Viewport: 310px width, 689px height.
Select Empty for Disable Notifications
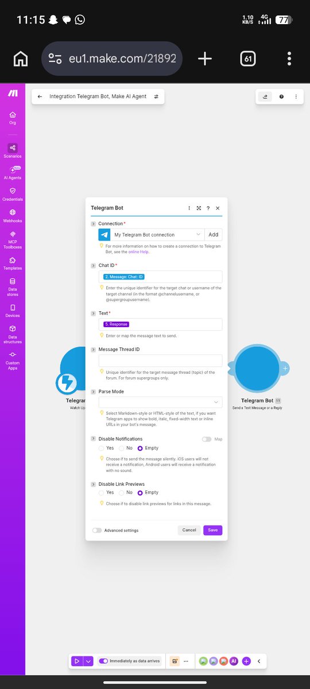point(140,448)
